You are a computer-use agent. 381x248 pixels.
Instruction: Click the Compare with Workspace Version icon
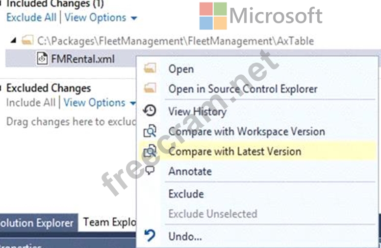pos(150,131)
